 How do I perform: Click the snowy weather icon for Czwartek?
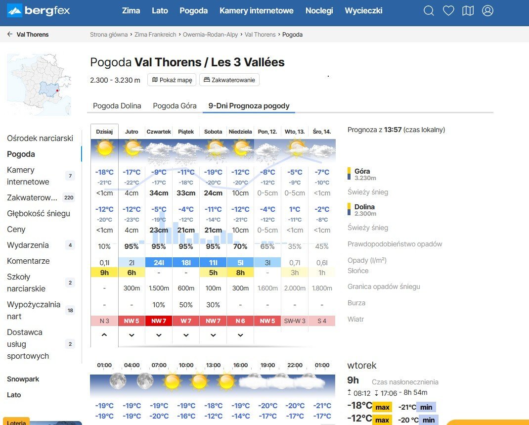pos(159,150)
